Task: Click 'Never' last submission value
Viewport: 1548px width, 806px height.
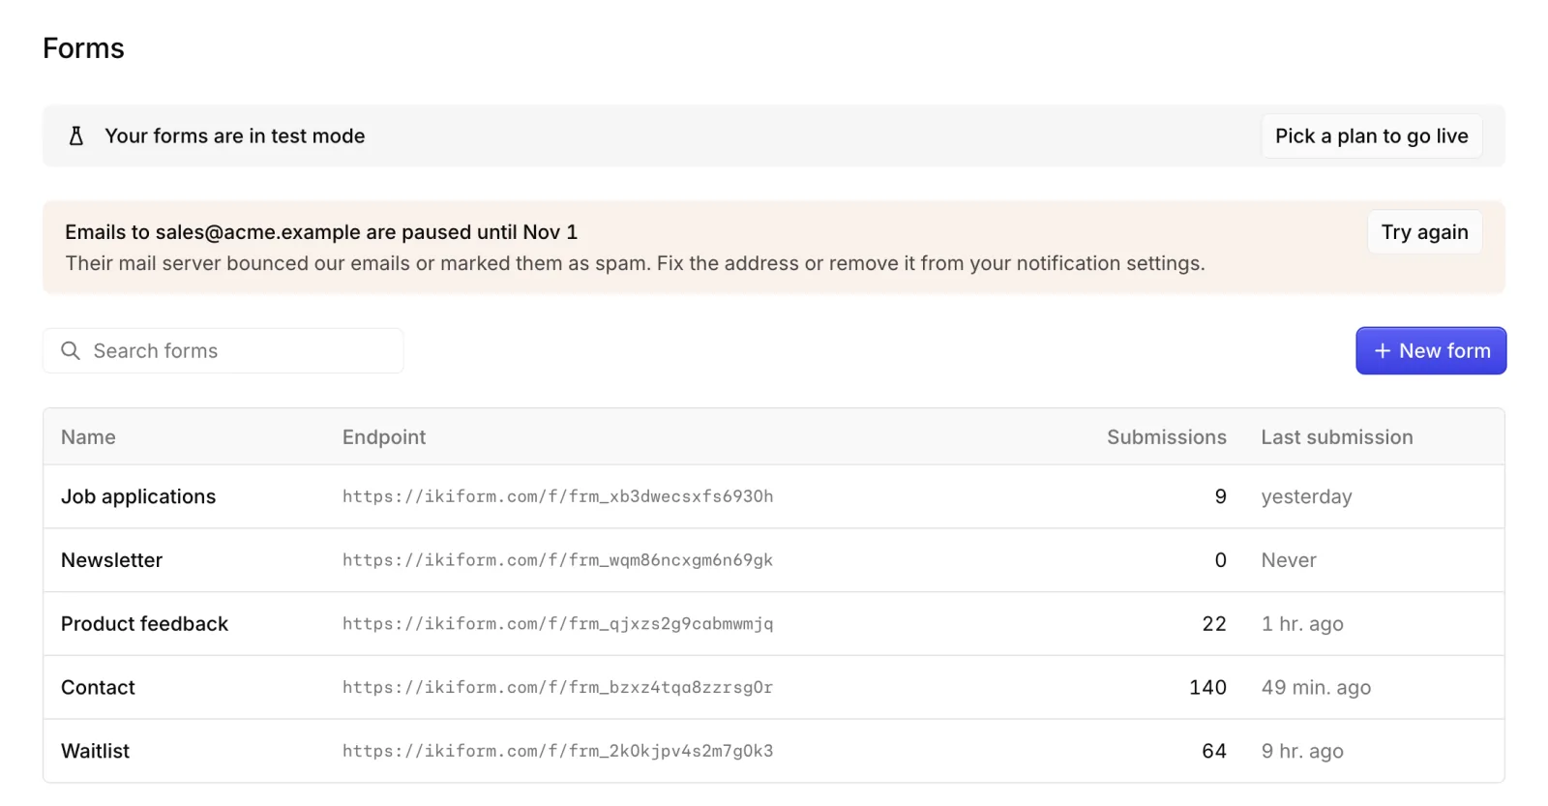Action: [1289, 560]
